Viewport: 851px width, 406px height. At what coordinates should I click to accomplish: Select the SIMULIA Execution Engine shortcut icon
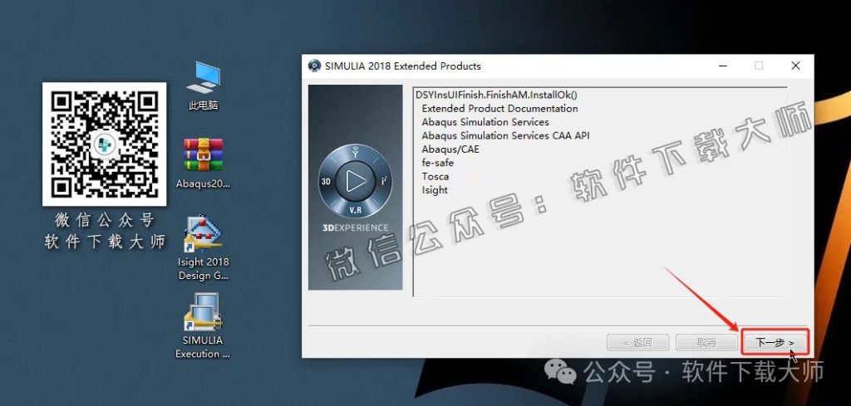pyautogui.click(x=203, y=326)
